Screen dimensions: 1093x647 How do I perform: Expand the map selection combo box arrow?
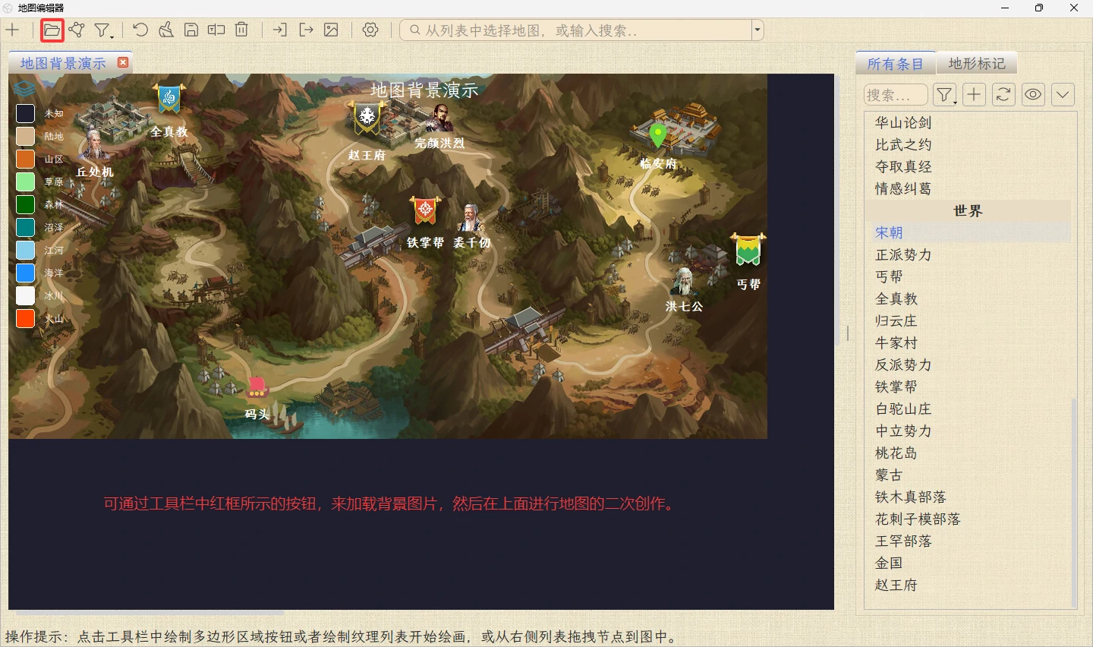click(x=758, y=30)
